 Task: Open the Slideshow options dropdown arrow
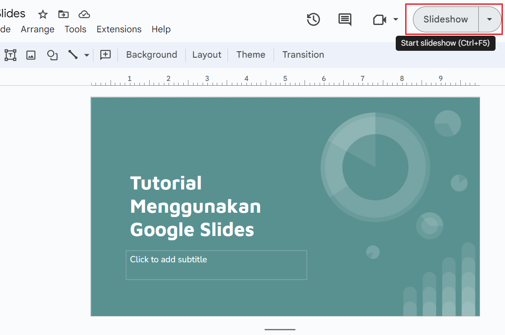(490, 19)
